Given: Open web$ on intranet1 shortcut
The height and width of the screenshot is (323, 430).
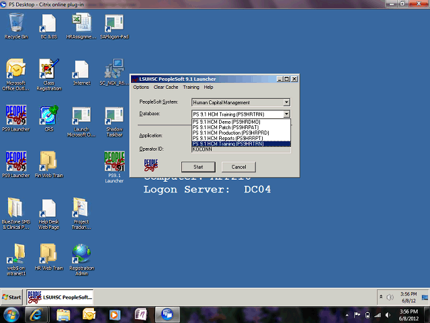Looking at the screenshot, I should (16, 259).
